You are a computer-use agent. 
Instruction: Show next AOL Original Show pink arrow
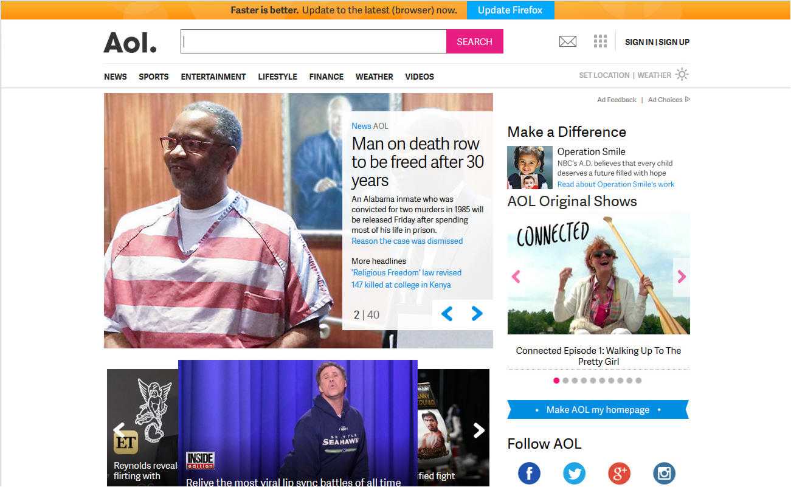click(x=682, y=277)
